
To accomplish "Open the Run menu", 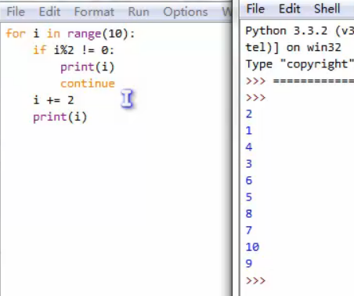I will pos(139,12).
